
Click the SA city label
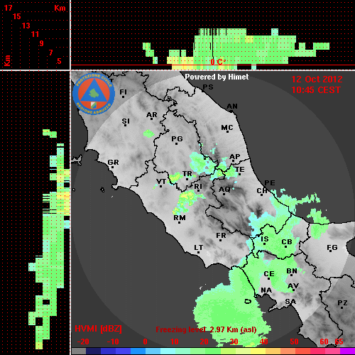290,302
